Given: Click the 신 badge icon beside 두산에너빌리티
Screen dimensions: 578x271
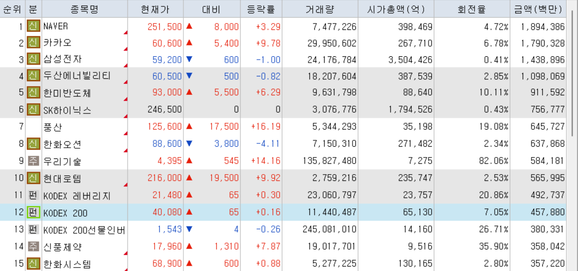Looking at the screenshot, I should [x=33, y=76].
